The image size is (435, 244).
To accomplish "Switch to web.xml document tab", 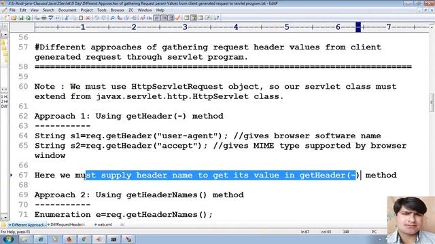I will tap(103, 225).
